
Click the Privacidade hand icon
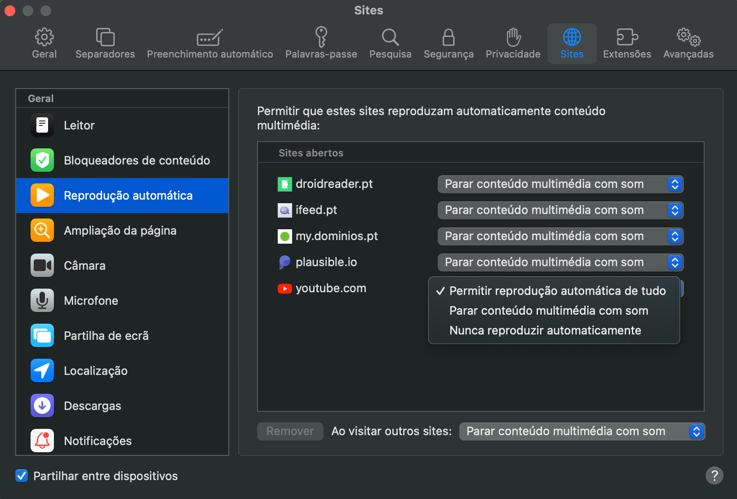point(513,37)
